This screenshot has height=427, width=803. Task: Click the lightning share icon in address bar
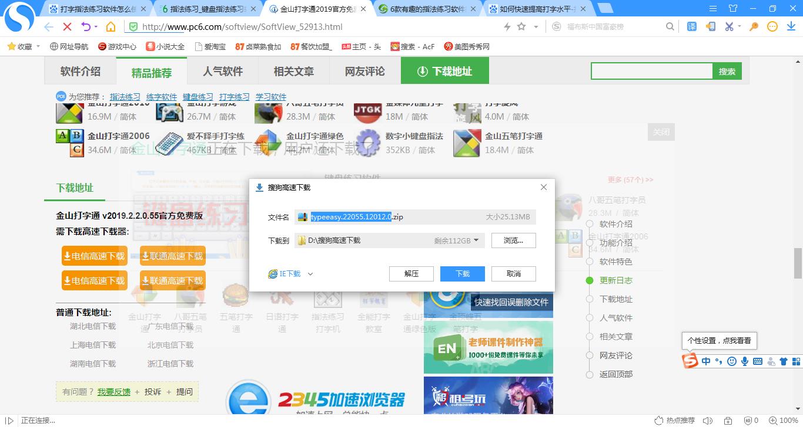[x=507, y=27]
